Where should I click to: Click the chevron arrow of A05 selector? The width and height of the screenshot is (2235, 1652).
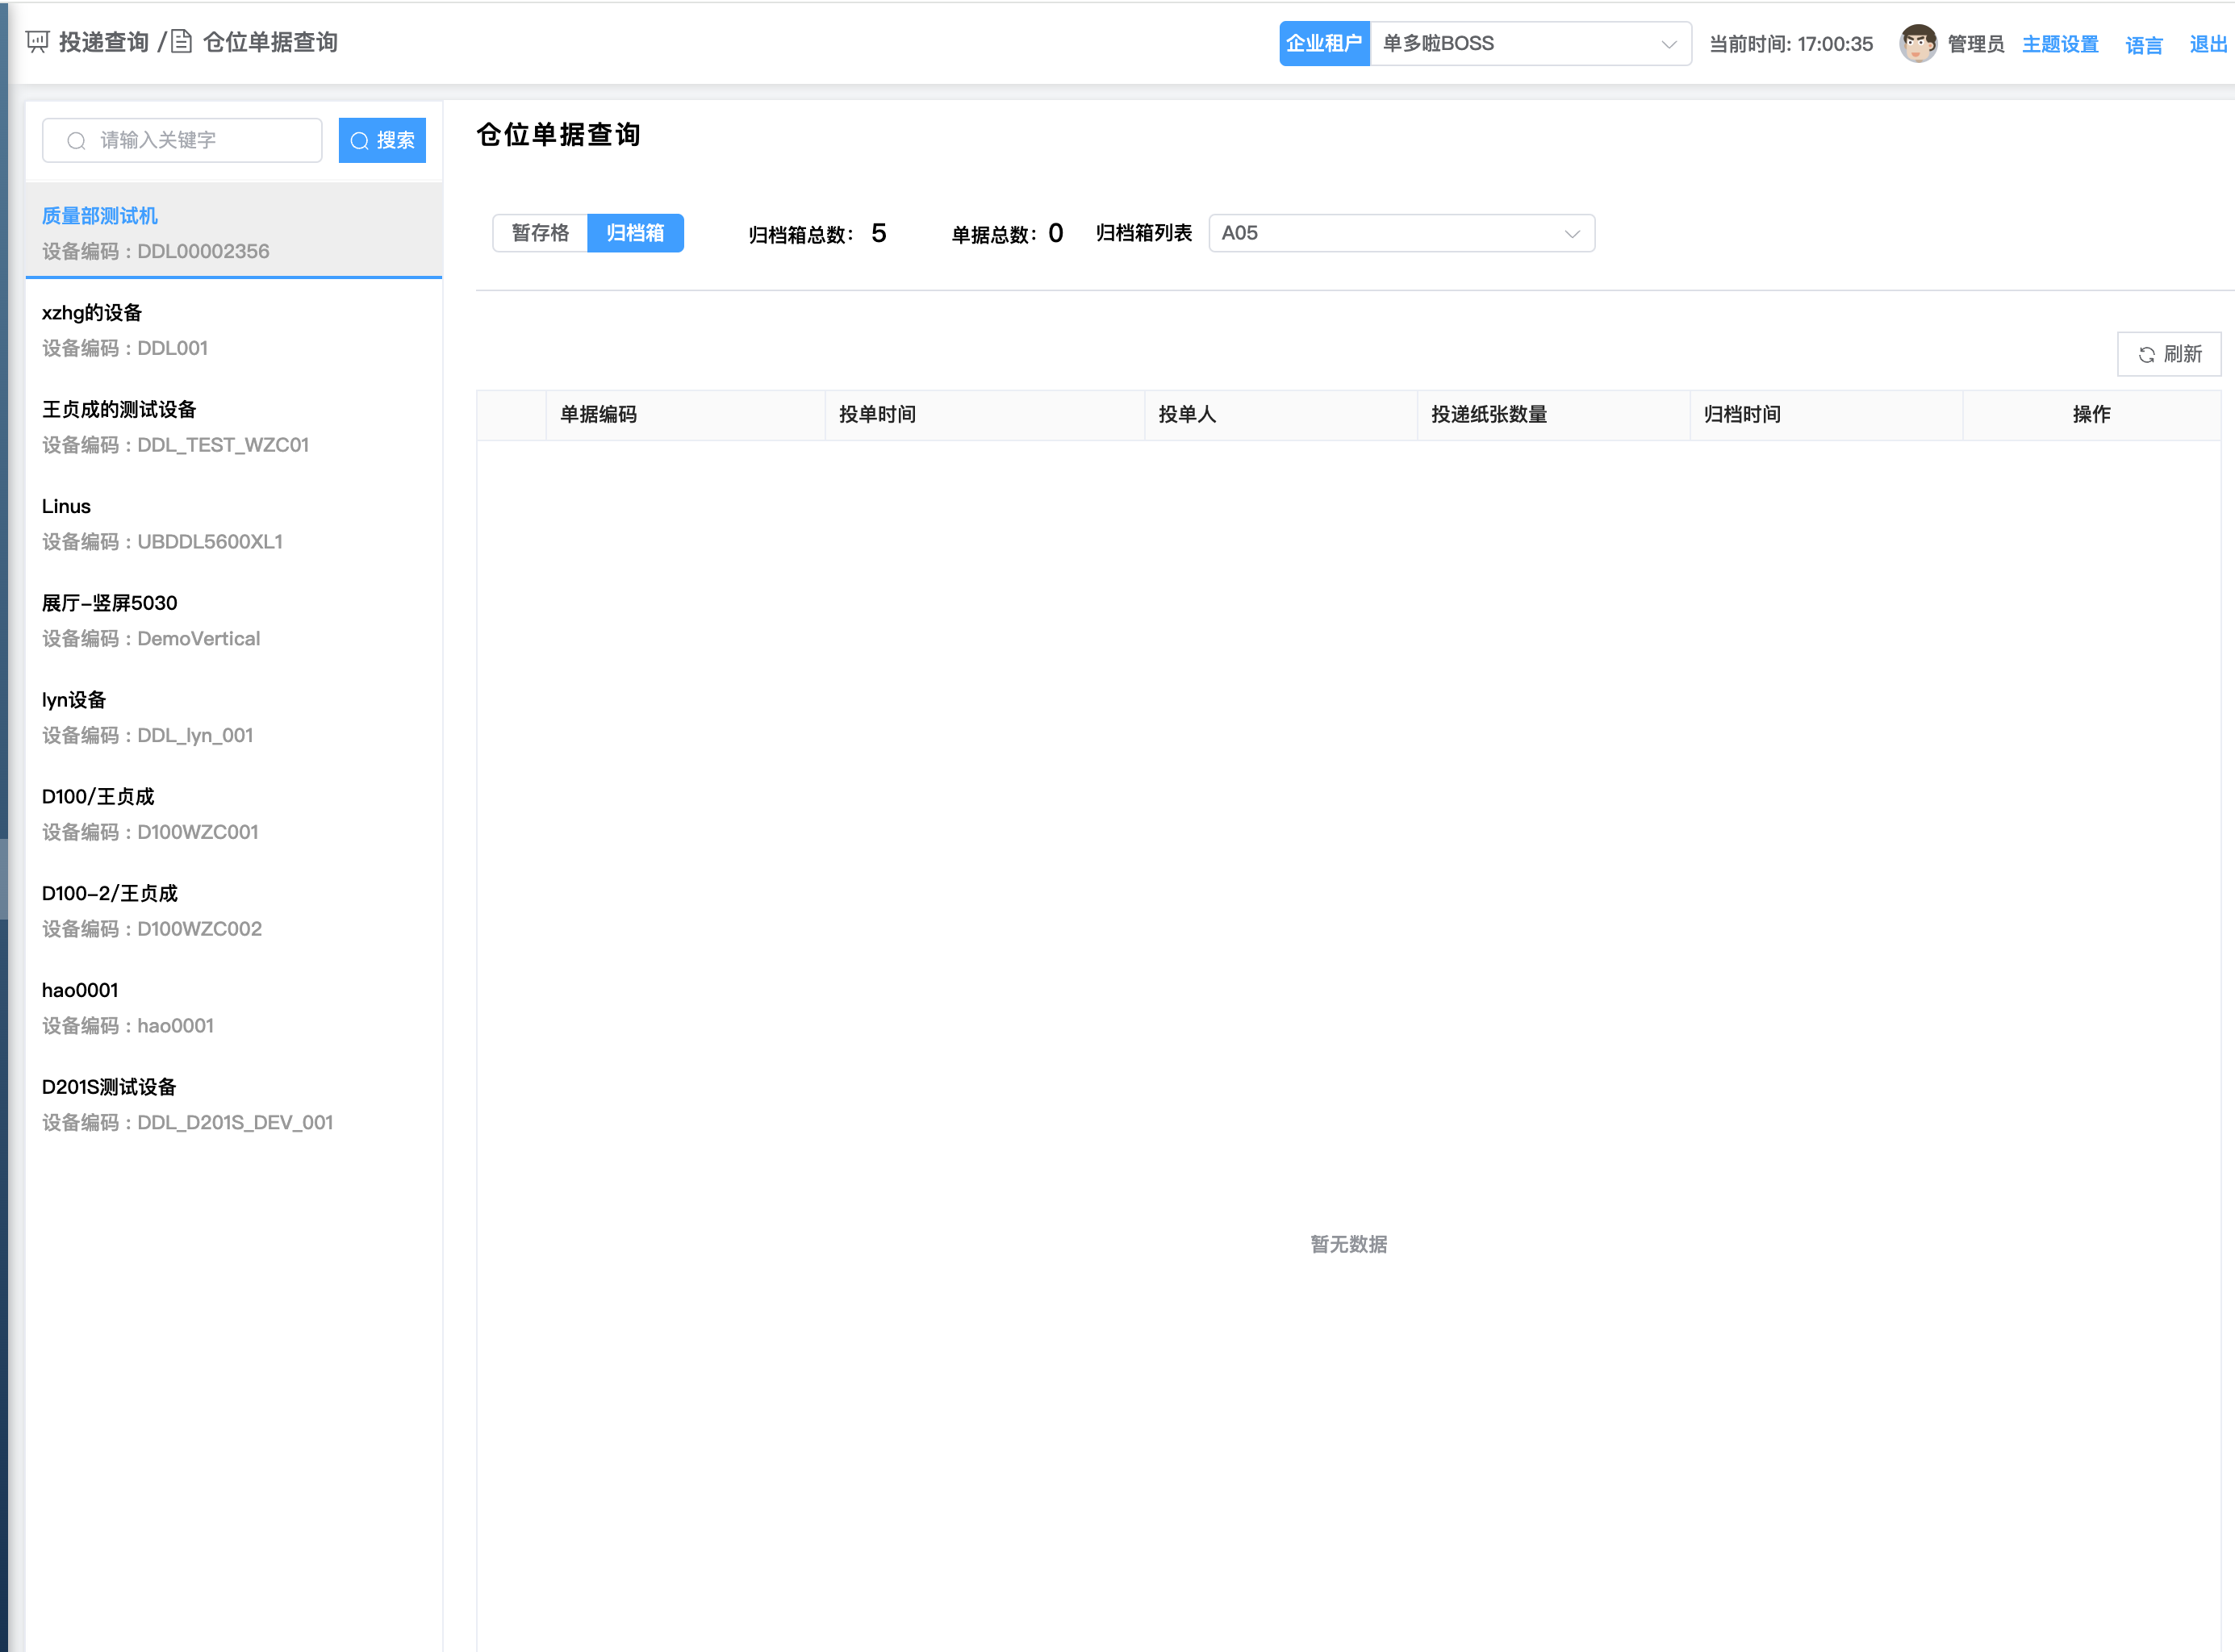coord(1572,234)
